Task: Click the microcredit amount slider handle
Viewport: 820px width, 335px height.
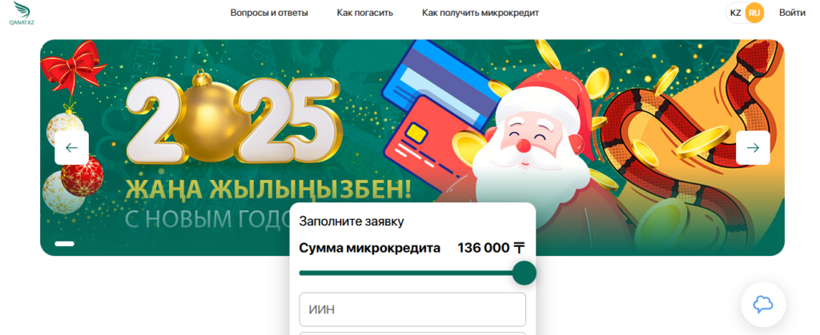Action: coord(525,273)
